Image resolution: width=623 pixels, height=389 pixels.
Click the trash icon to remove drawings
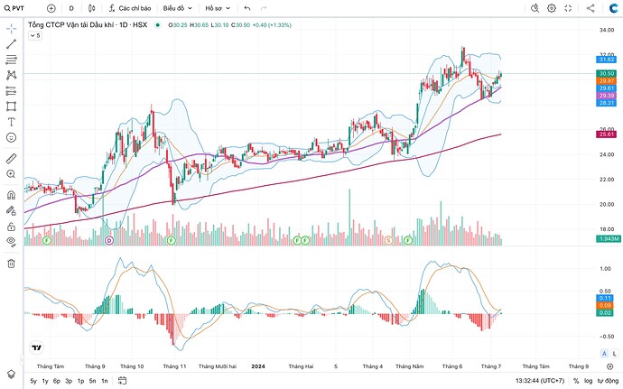[x=12, y=263]
